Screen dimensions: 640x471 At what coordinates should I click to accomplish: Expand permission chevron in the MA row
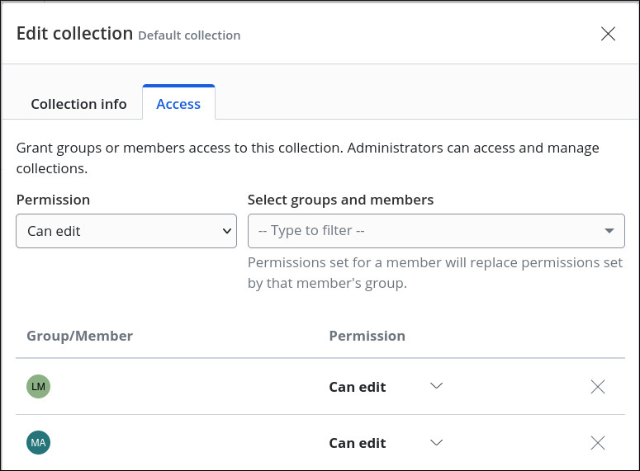coord(437,443)
